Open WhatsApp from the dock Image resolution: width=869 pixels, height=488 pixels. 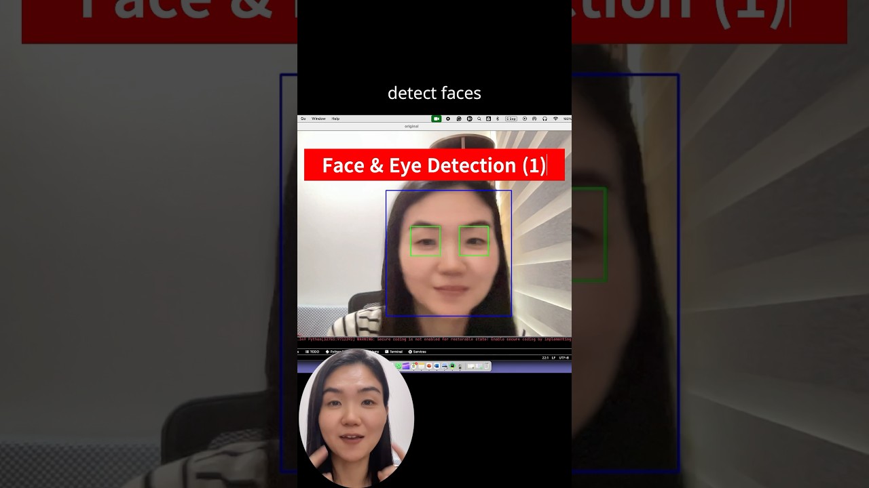pos(399,366)
